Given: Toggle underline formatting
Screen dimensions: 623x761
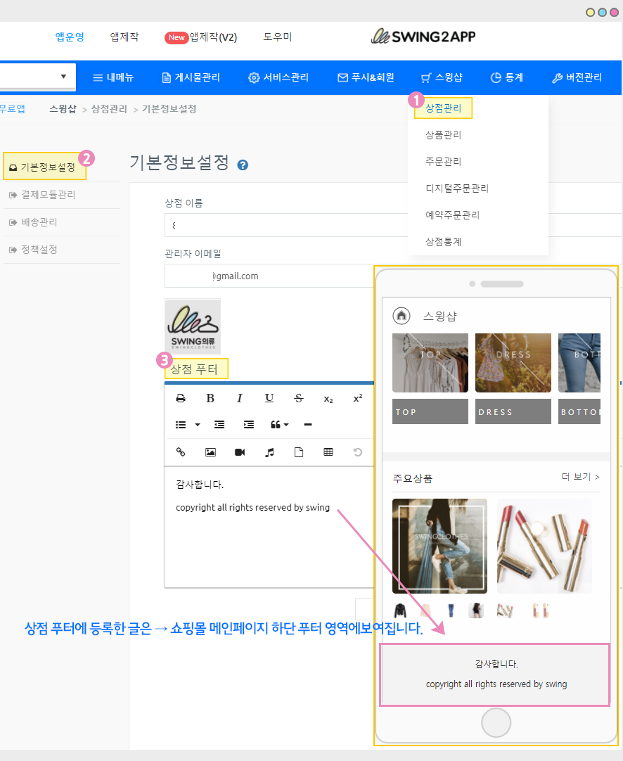Looking at the screenshot, I should 269,398.
